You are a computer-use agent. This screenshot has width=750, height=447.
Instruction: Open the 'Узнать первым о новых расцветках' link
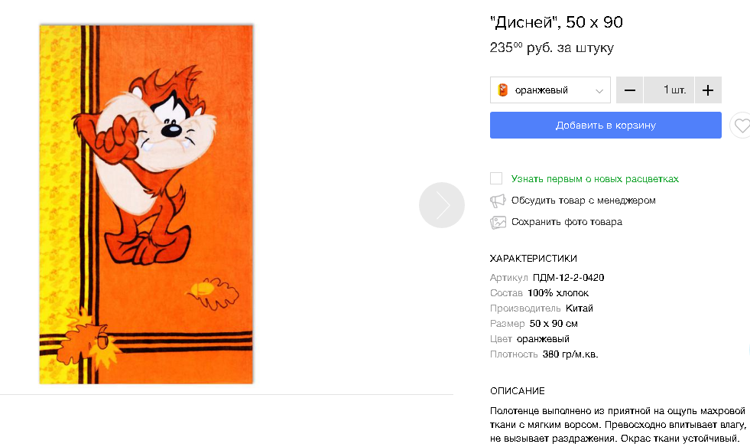pyautogui.click(x=595, y=179)
